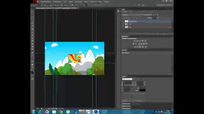Switch to the Character panel tab
This screenshot has width=204, height=114.
124,76
